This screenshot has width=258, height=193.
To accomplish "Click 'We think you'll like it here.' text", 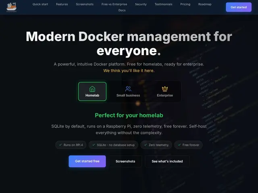I will click(x=129, y=71).
